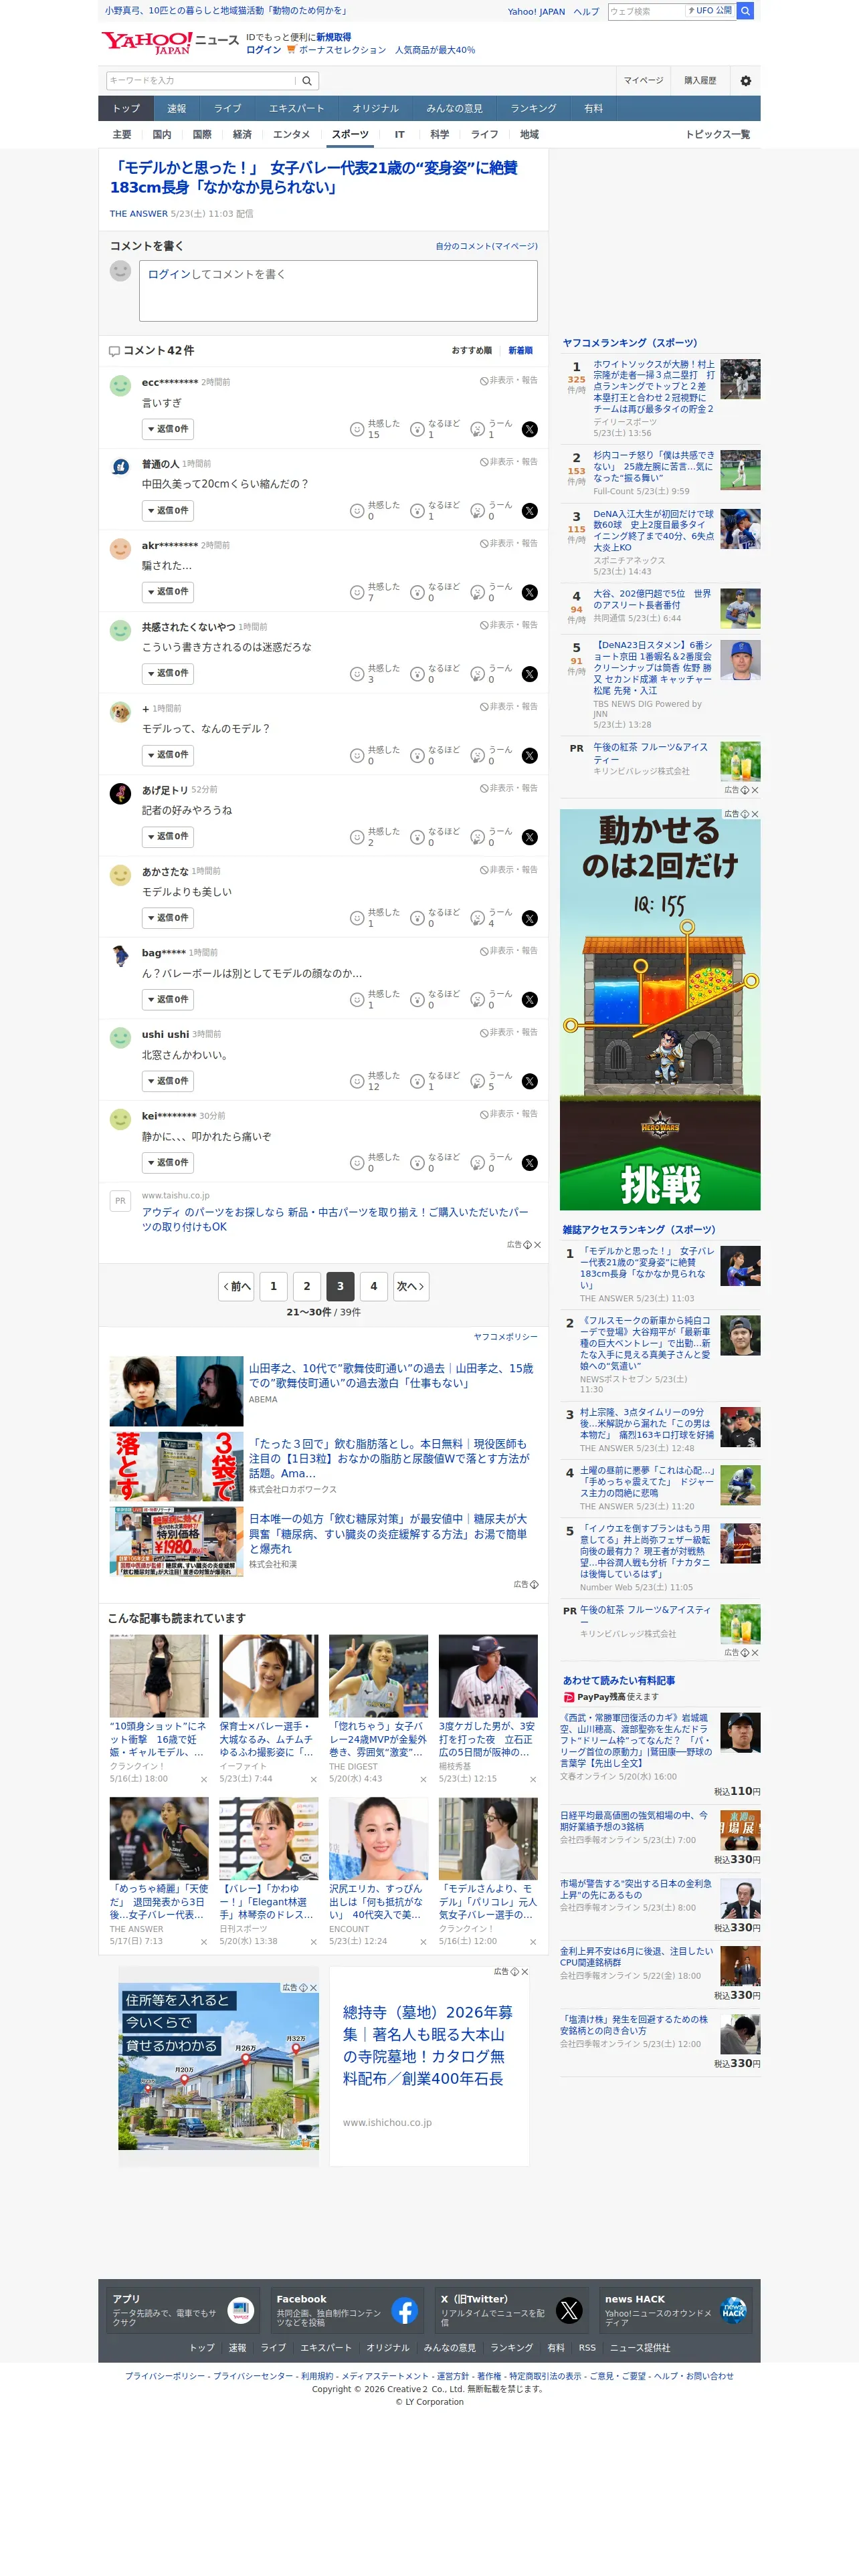Expand replies on 共感されたくないやつ comment

click(167, 674)
